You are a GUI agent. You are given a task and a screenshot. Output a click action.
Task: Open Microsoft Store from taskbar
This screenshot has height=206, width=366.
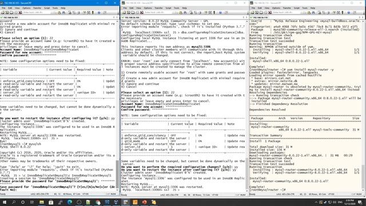pyautogui.click(x=51, y=202)
